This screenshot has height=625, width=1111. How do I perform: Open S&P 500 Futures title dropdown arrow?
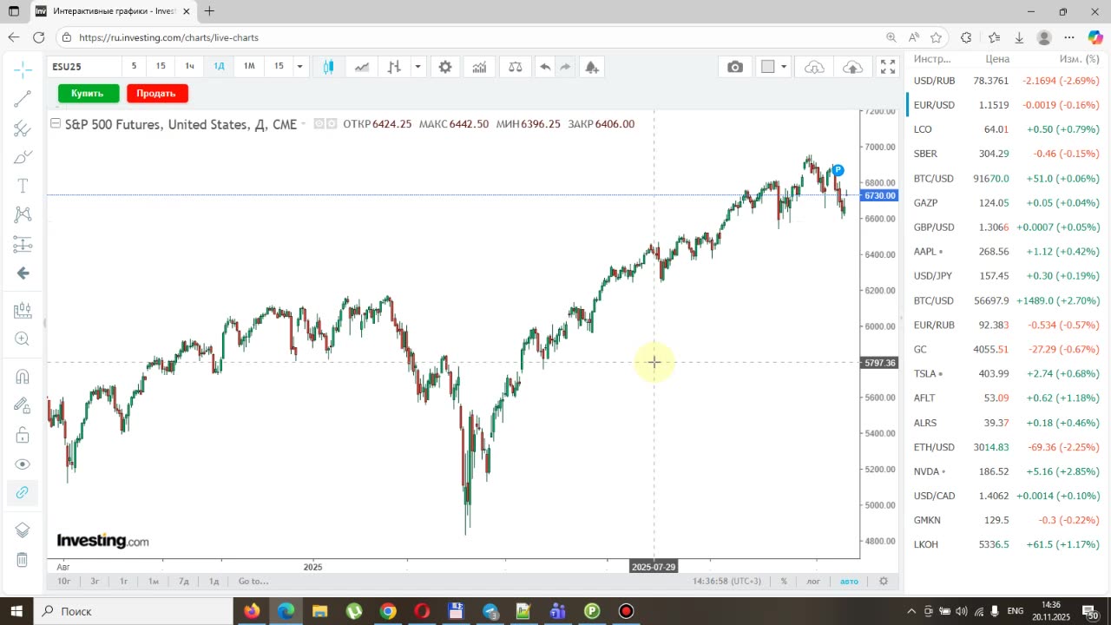303,124
